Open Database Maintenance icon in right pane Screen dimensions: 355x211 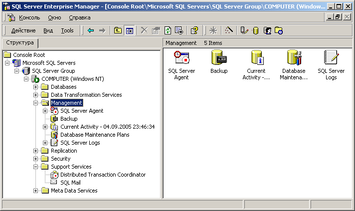(294, 57)
